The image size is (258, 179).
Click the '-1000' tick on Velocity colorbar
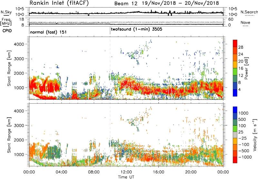pyautogui.click(x=245, y=157)
